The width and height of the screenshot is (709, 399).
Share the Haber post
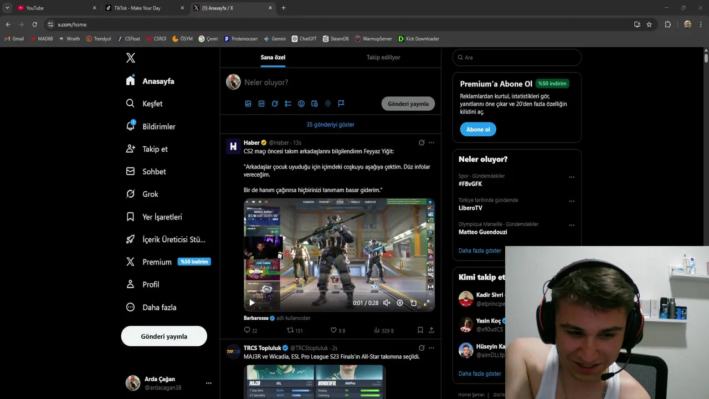[431, 330]
